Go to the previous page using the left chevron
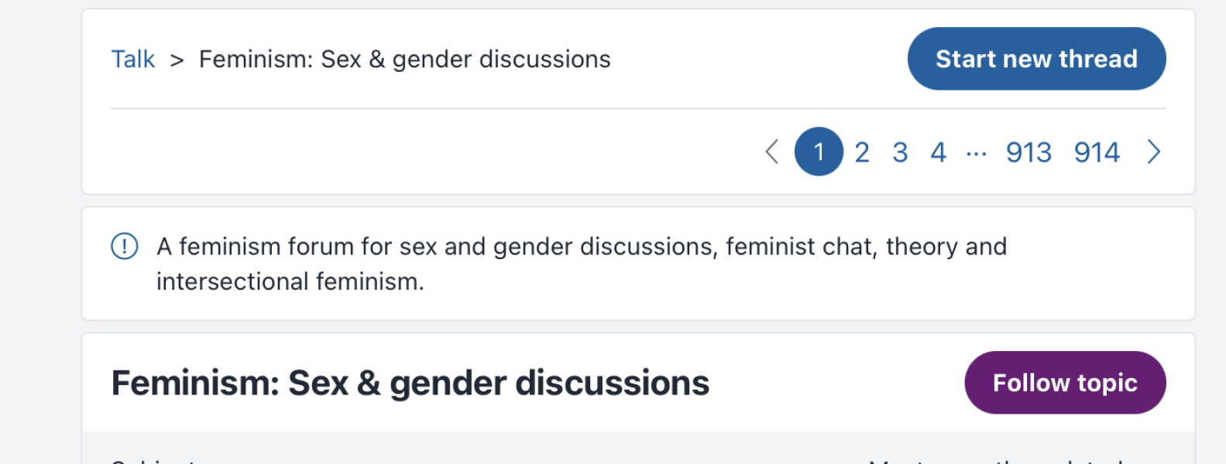 coord(771,152)
